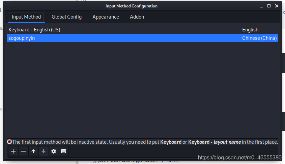Open the Addon tab

pos(137,17)
